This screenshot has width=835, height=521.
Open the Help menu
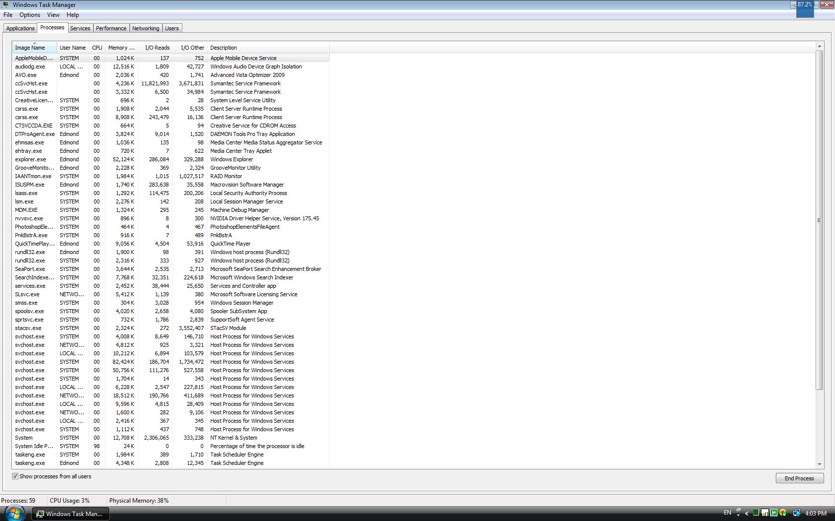point(73,15)
